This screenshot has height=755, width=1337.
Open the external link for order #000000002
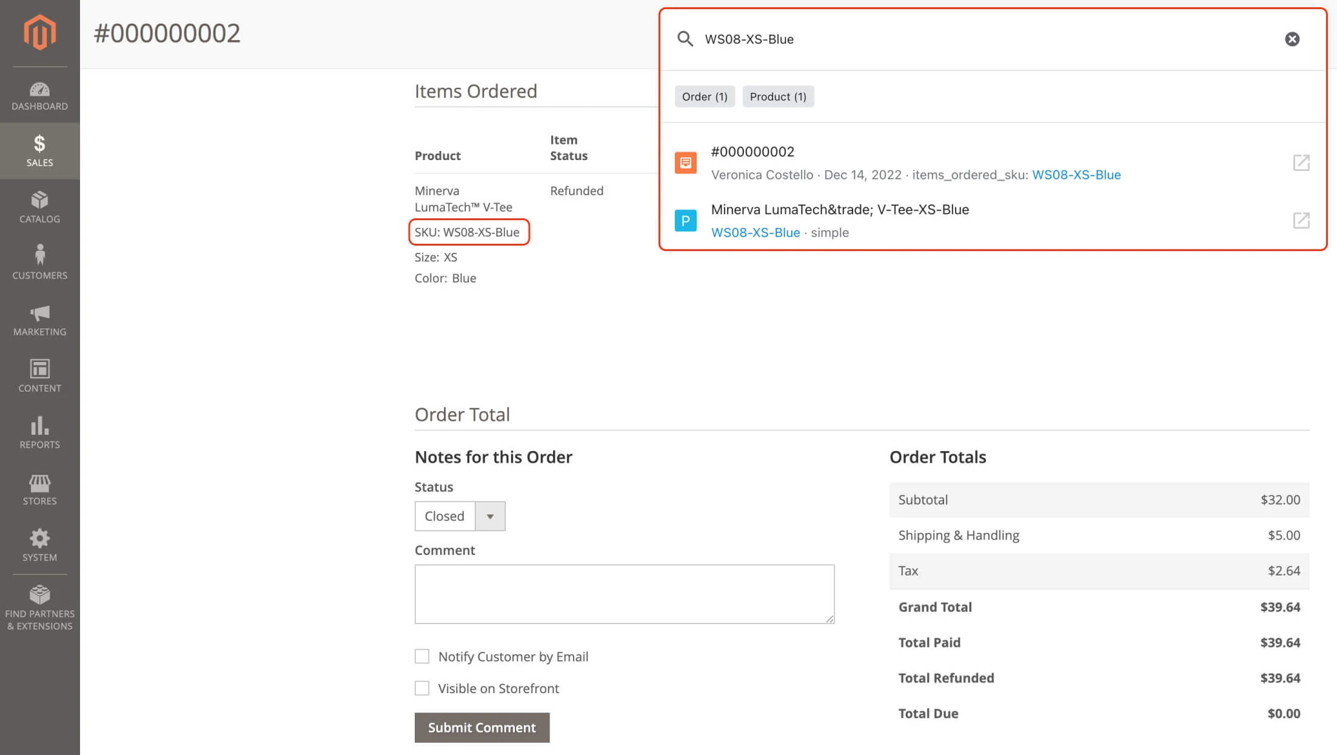click(1301, 163)
